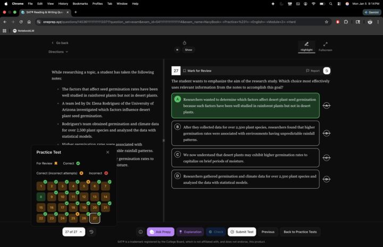Open the File menu
383x247 pixels.
[x=30, y=4]
